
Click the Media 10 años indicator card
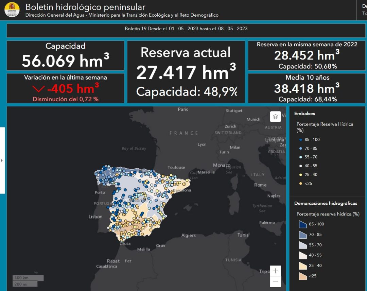point(307,88)
